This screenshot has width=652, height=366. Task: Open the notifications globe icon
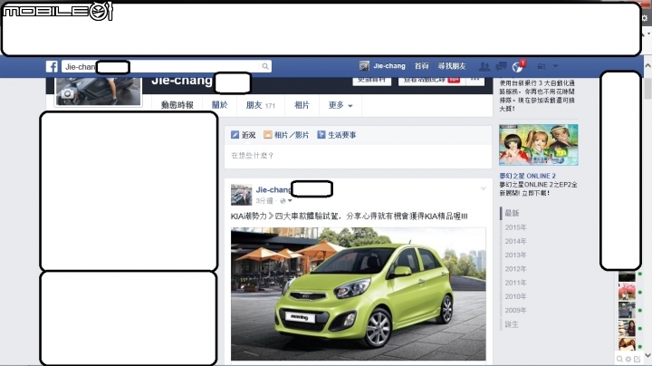pyautogui.click(x=517, y=66)
